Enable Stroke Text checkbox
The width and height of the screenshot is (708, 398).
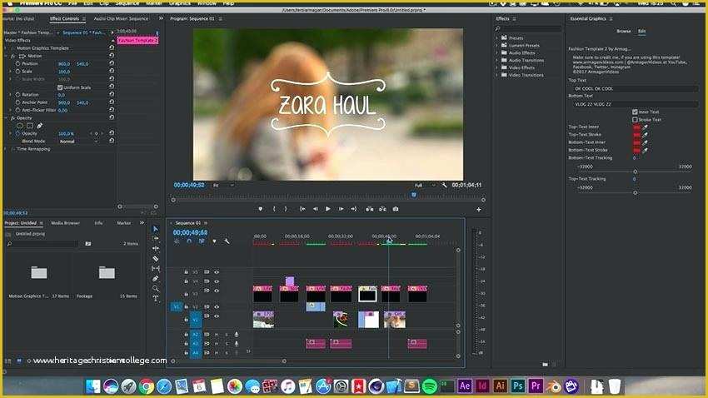point(635,120)
